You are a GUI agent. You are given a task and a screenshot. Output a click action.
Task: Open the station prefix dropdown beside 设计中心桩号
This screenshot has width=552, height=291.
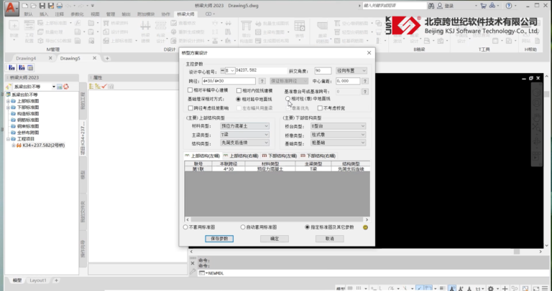(x=229, y=70)
